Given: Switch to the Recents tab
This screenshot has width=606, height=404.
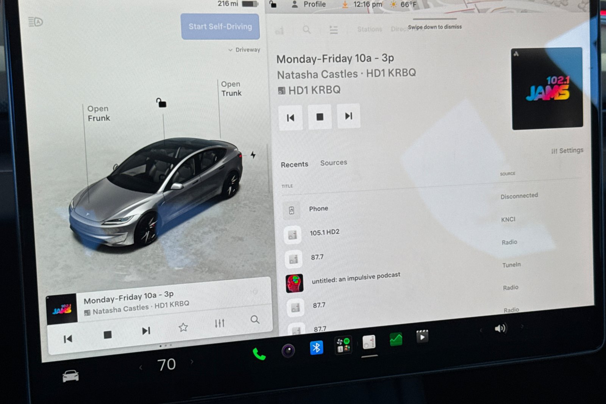Looking at the screenshot, I should [294, 164].
